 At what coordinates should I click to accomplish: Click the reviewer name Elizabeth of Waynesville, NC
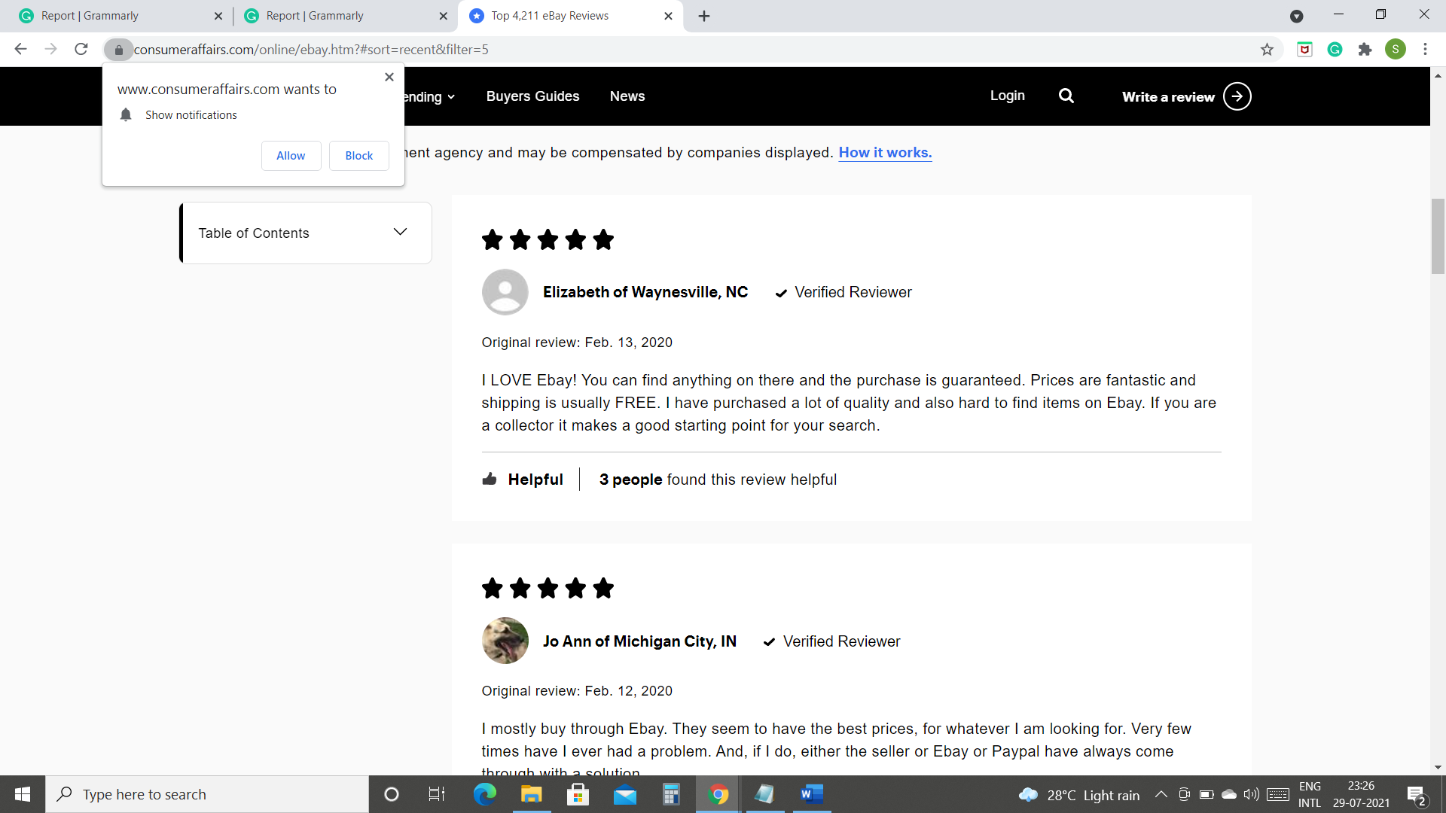[645, 292]
